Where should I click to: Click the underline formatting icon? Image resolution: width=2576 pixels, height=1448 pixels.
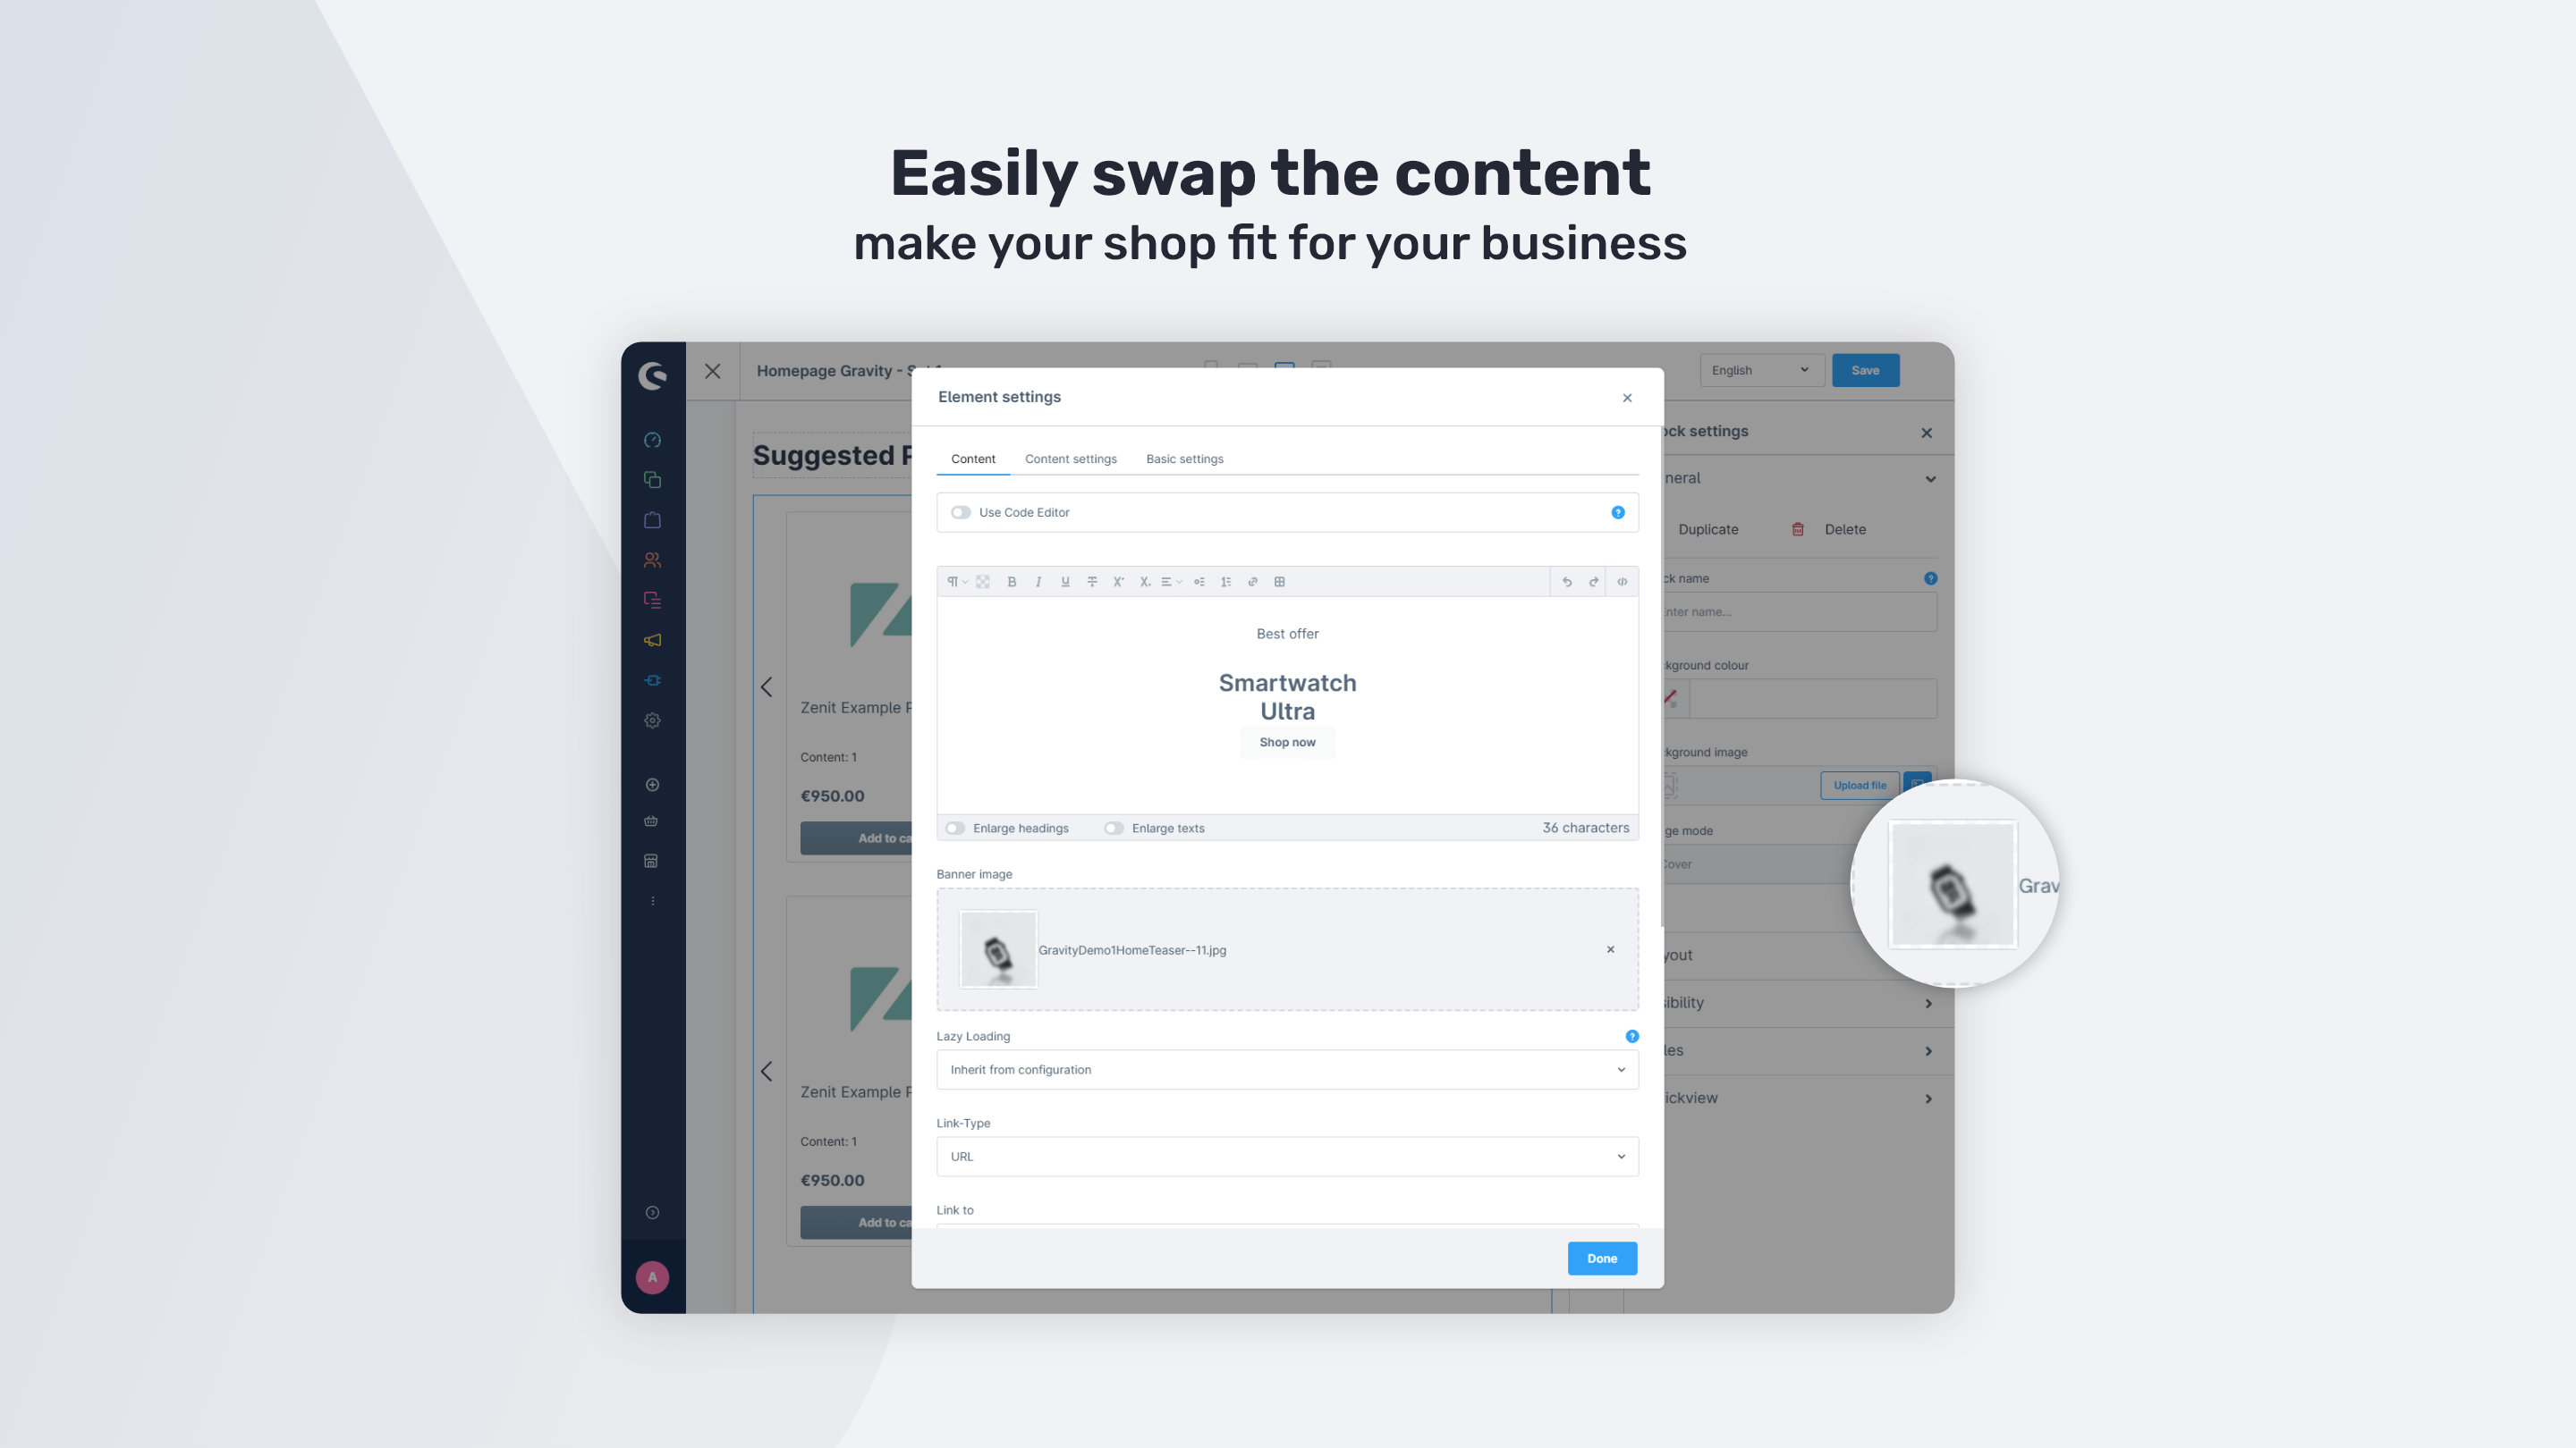(1063, 582)
